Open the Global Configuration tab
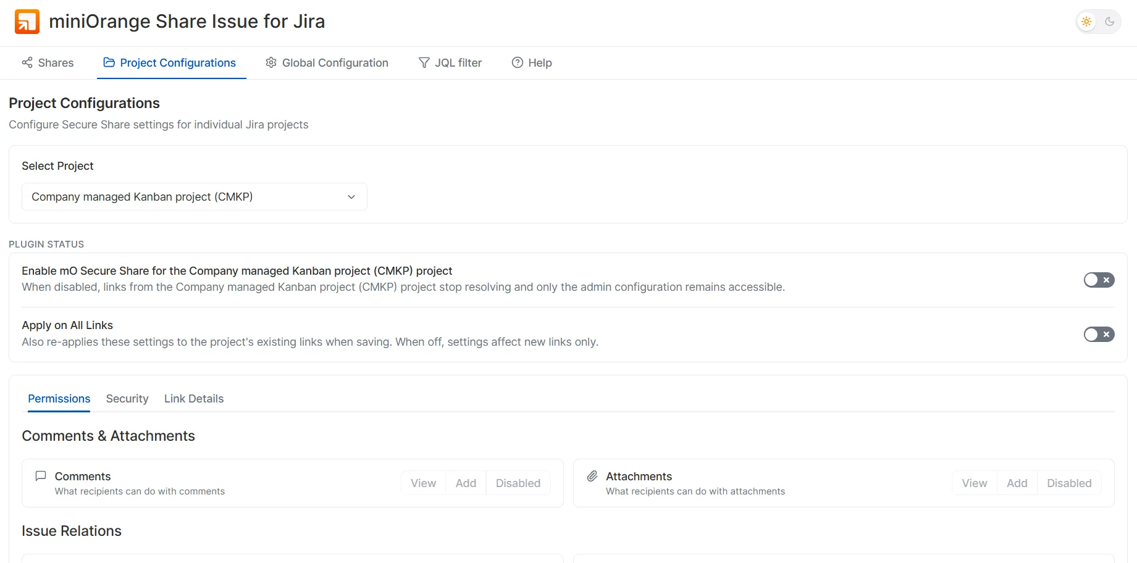 [x=327, y=63]
